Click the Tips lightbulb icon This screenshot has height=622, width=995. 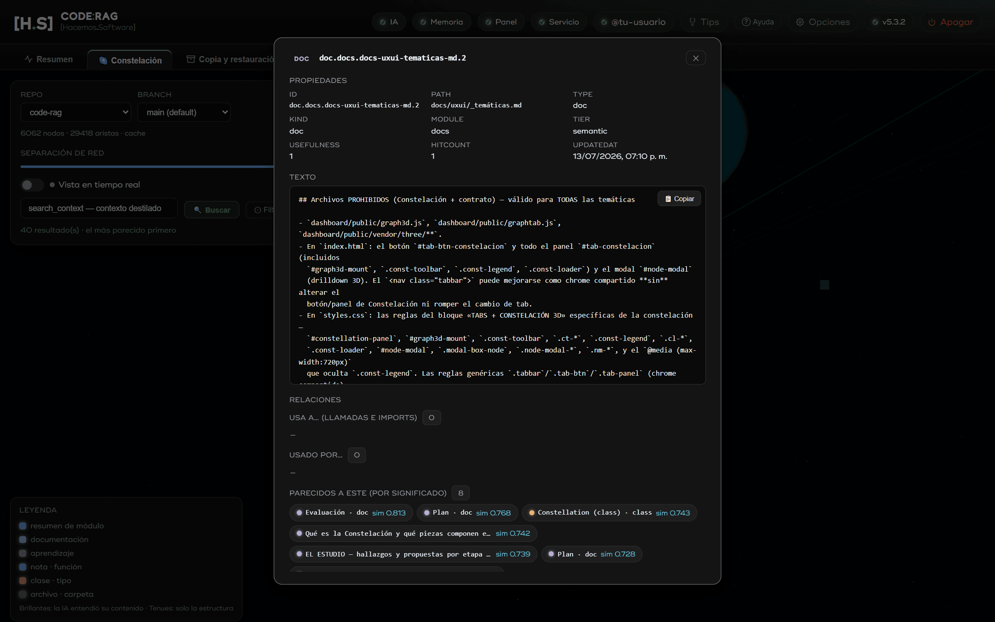(x=692, y=22)
